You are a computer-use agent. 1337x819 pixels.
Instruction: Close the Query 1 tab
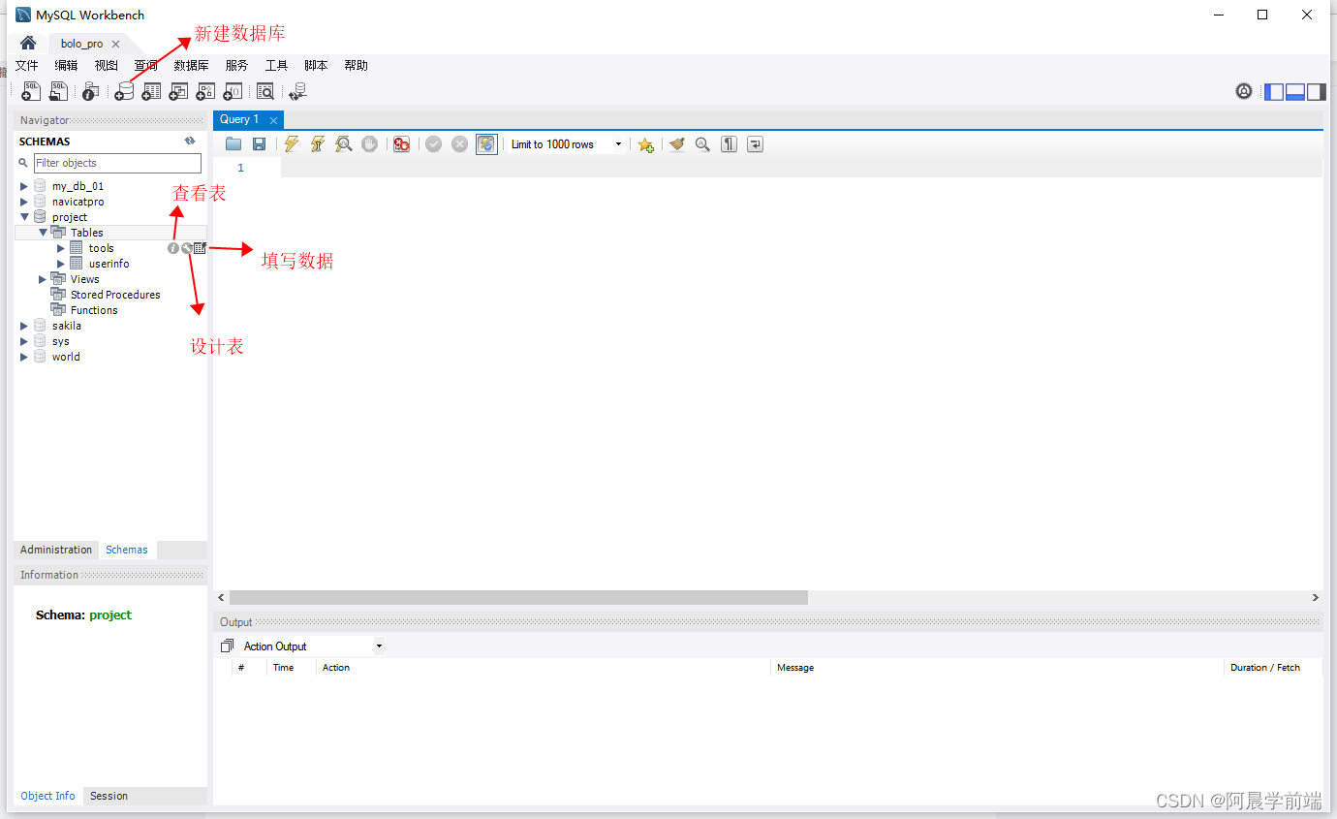273,120
